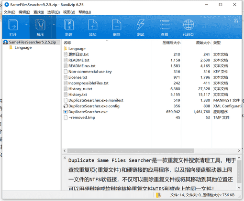The height and width of the screenshot is (201, 244).
Task: Click the 1,461,760 original size cell
Action: click(201, 112)
